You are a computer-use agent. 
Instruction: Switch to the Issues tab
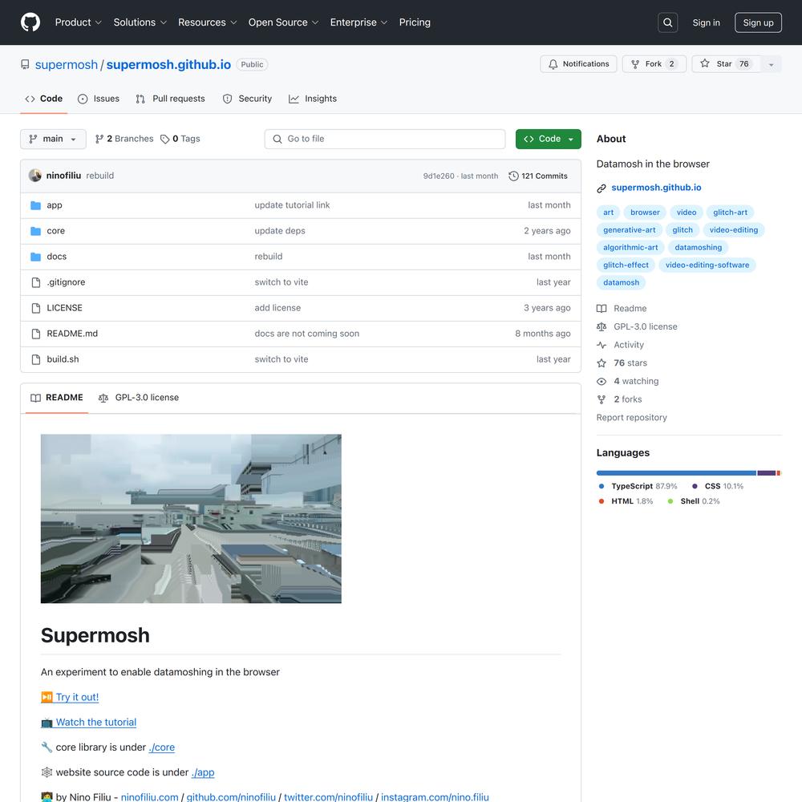98,99
